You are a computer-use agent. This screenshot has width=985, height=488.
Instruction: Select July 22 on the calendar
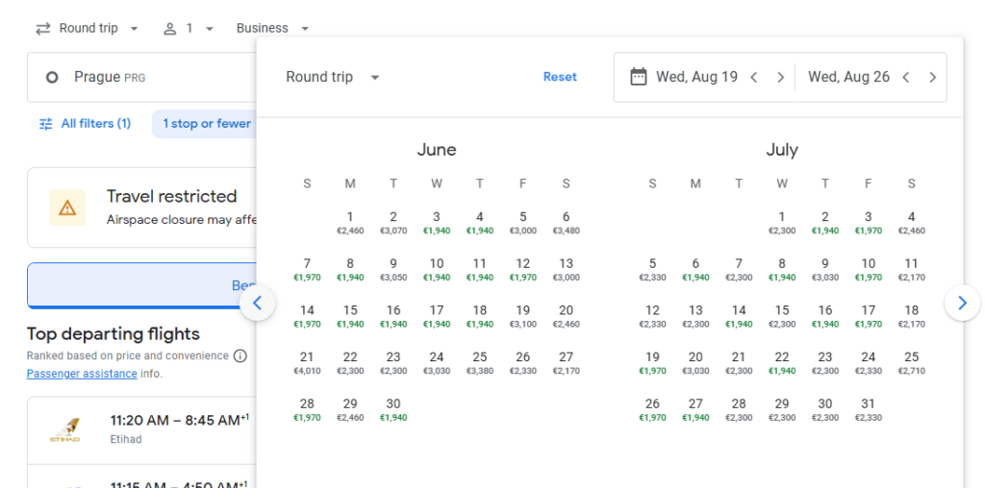[x=782, y=363]
